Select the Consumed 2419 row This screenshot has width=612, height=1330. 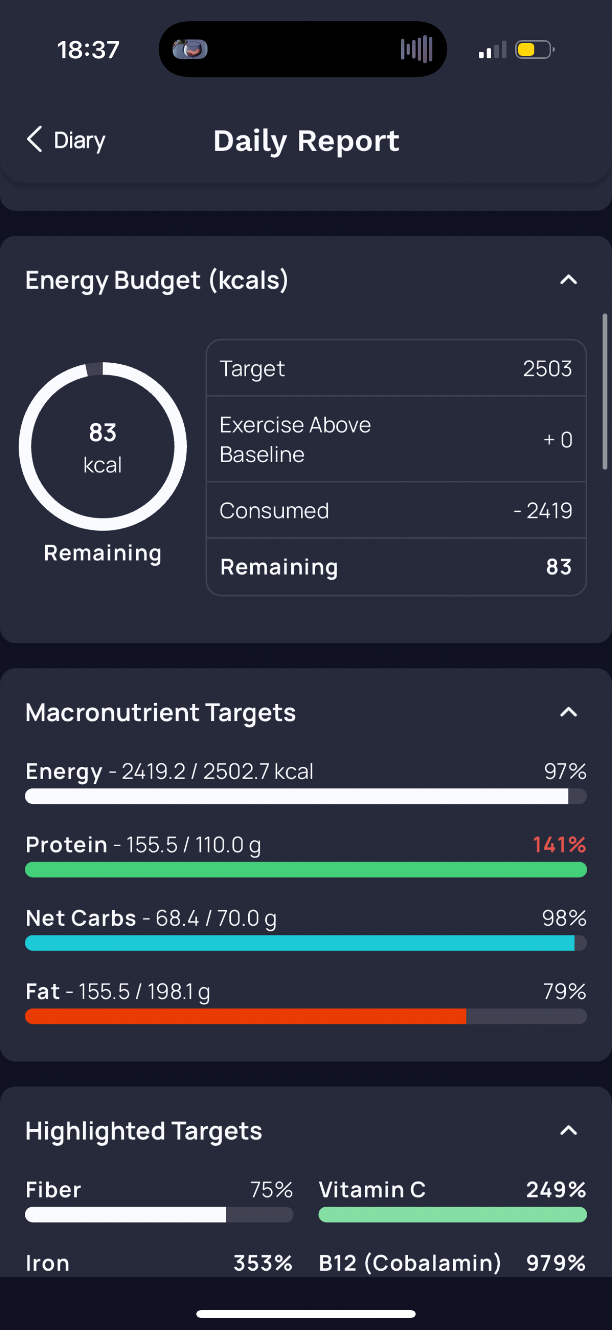point(396,510)
